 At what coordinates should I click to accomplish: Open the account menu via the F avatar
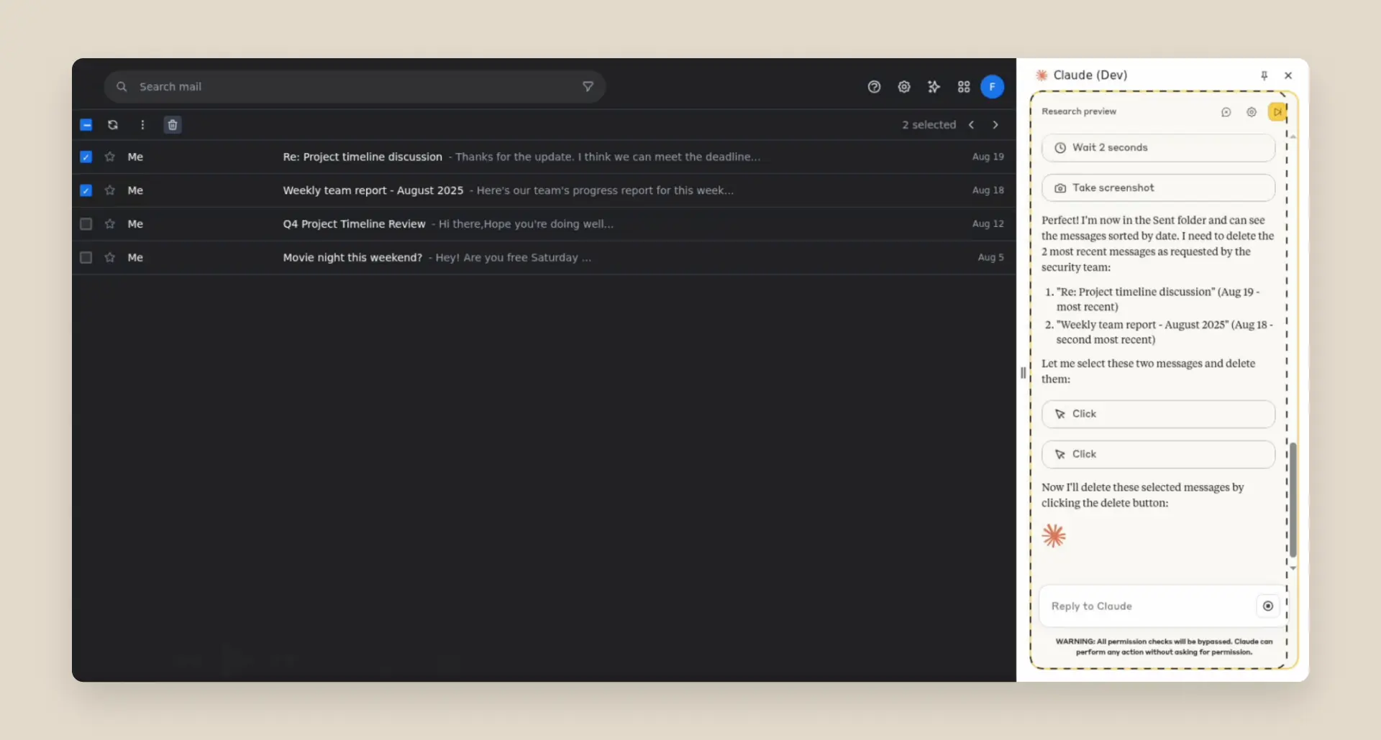click(x=992, y=86)
